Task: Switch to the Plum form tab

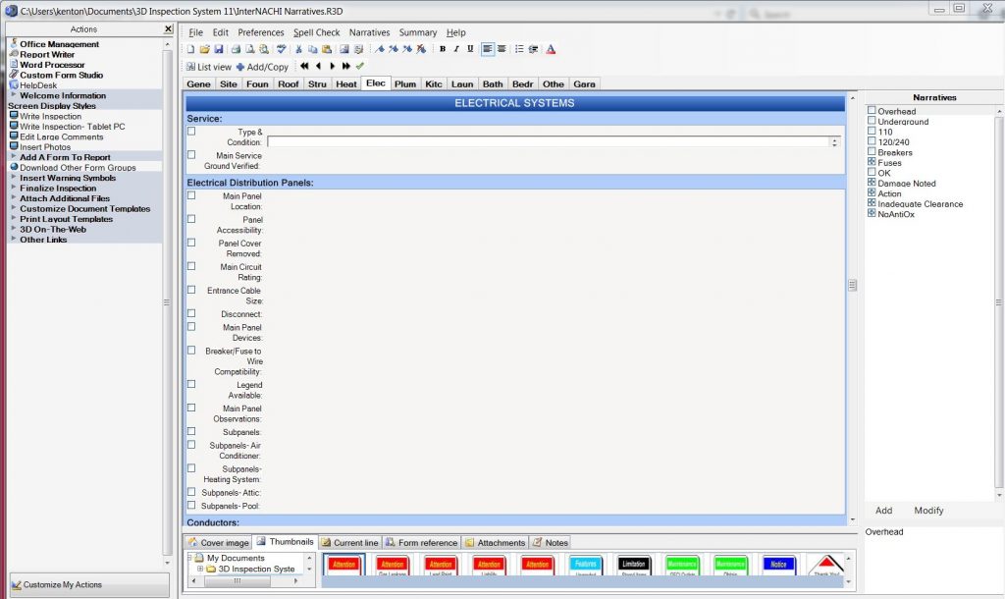Action: 405,83
